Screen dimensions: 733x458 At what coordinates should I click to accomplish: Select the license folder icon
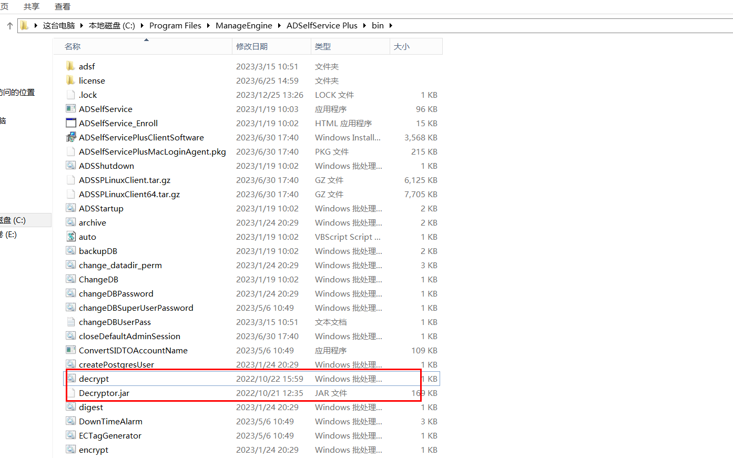coord(70,80)
